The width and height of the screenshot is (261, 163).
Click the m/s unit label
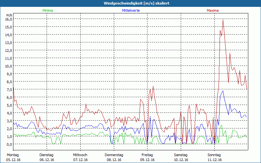tap(9, 15)
